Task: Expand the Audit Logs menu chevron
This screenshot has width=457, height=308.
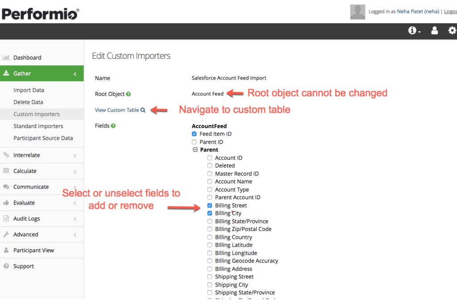Action: pyautogui.click(x=75, y=219)
